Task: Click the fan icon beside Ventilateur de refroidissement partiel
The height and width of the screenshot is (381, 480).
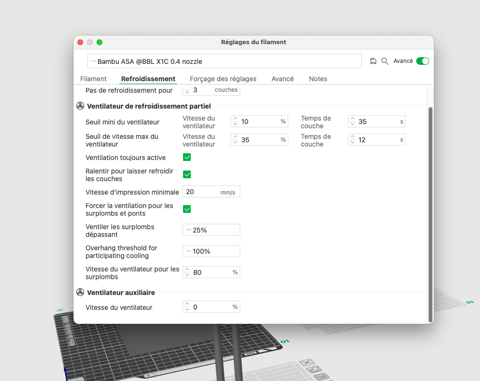Action: click(x=80, y=106)
